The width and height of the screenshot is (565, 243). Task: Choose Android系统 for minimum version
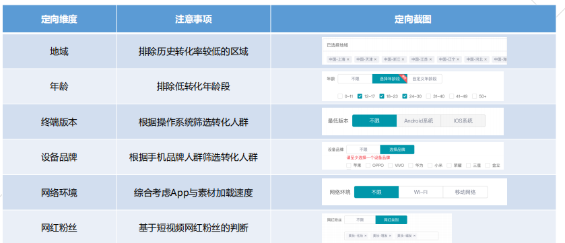point(419,121)
